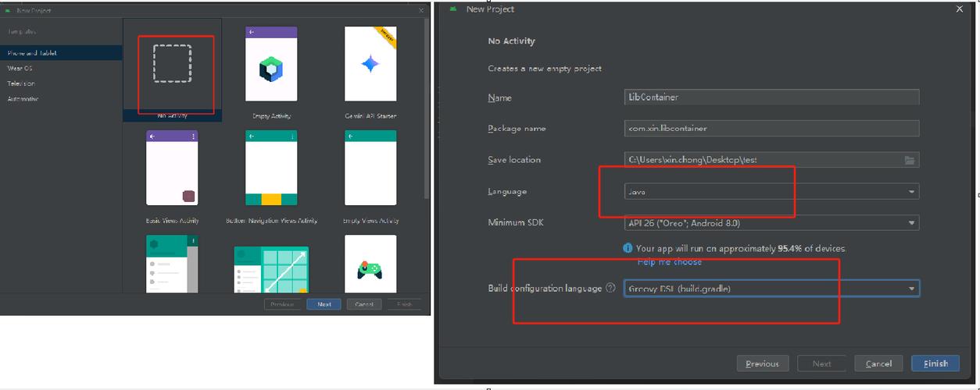Expand the Minimum SDK API 26 dropdown
The image size is (980, 390).
pos(771,223)
